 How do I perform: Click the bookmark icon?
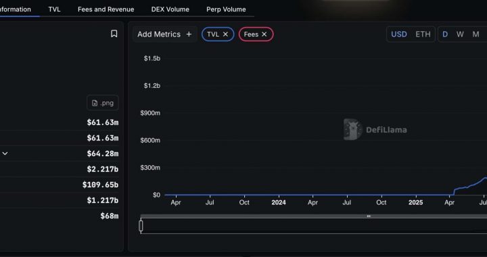click(x=114, y=34)
